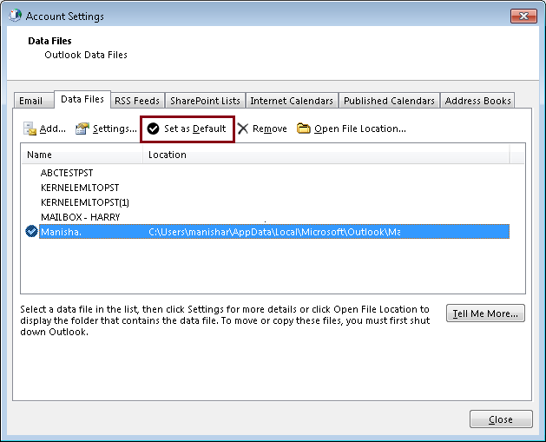Screen dimensions: 546x442
Task: Click Set as Default label
Action: pyautogui.click(x=195, y=129)
